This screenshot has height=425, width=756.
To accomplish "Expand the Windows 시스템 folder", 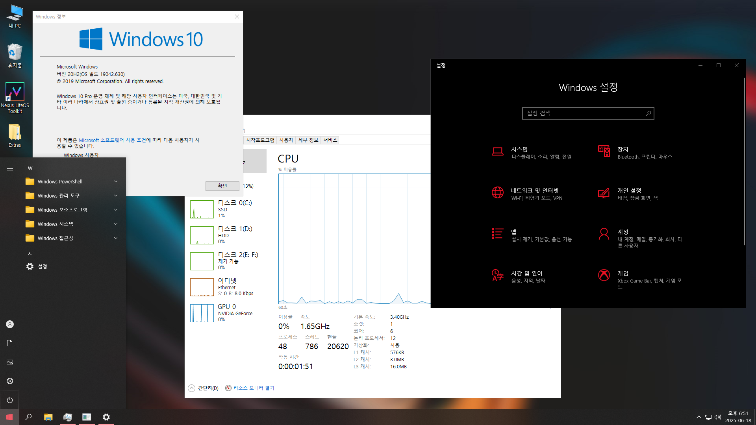I will click(56, 224).
